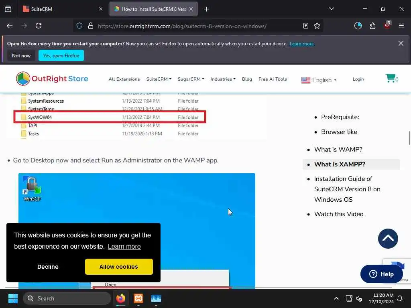The height and width of the screenshot is (308, 411).
Task: Click the Firefox taskbar icon
Action: tap(121, 298)
